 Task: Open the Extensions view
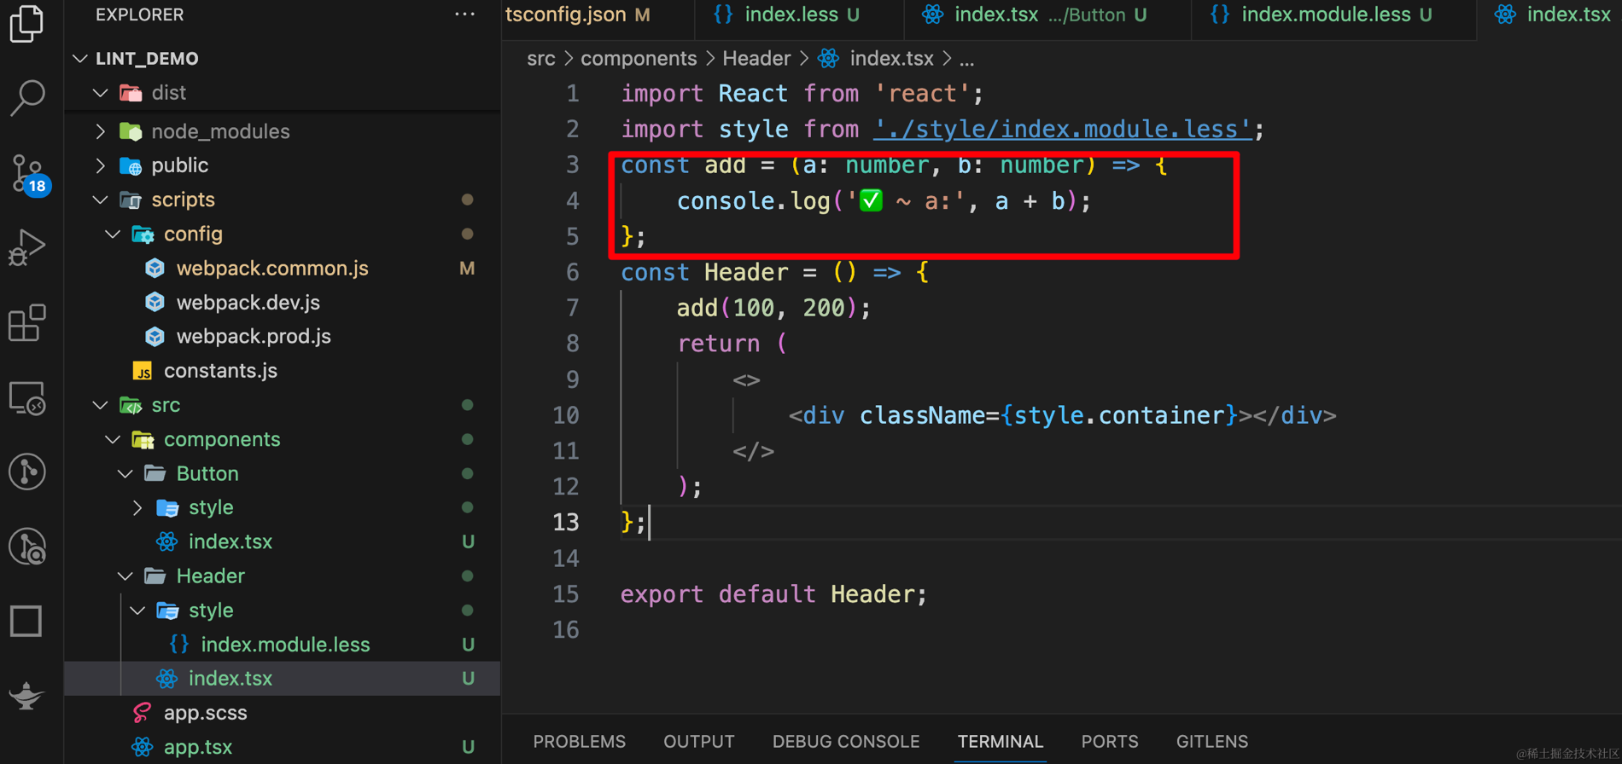pos(27,323)
